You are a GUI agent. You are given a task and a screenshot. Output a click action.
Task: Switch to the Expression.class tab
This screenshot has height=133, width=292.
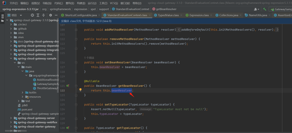(199, 15)
